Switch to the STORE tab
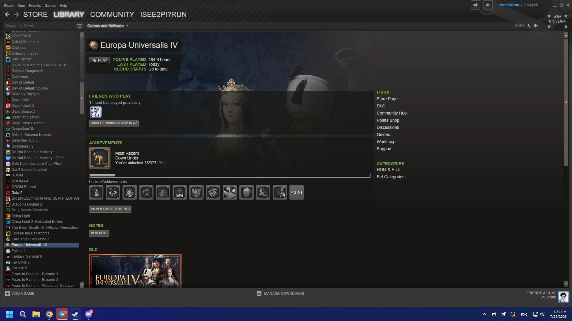572x321 pixels. (35, 15)
